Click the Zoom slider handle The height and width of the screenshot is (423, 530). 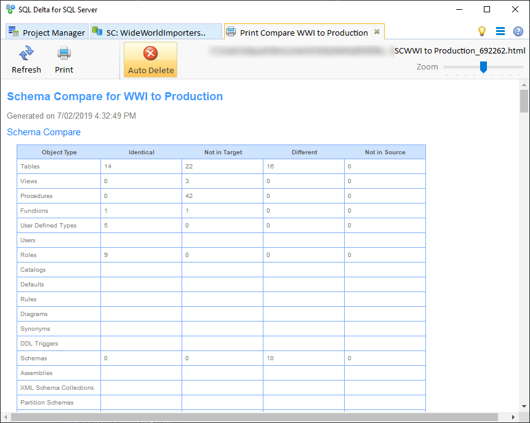pyautogui.click(x=483, y=67)
